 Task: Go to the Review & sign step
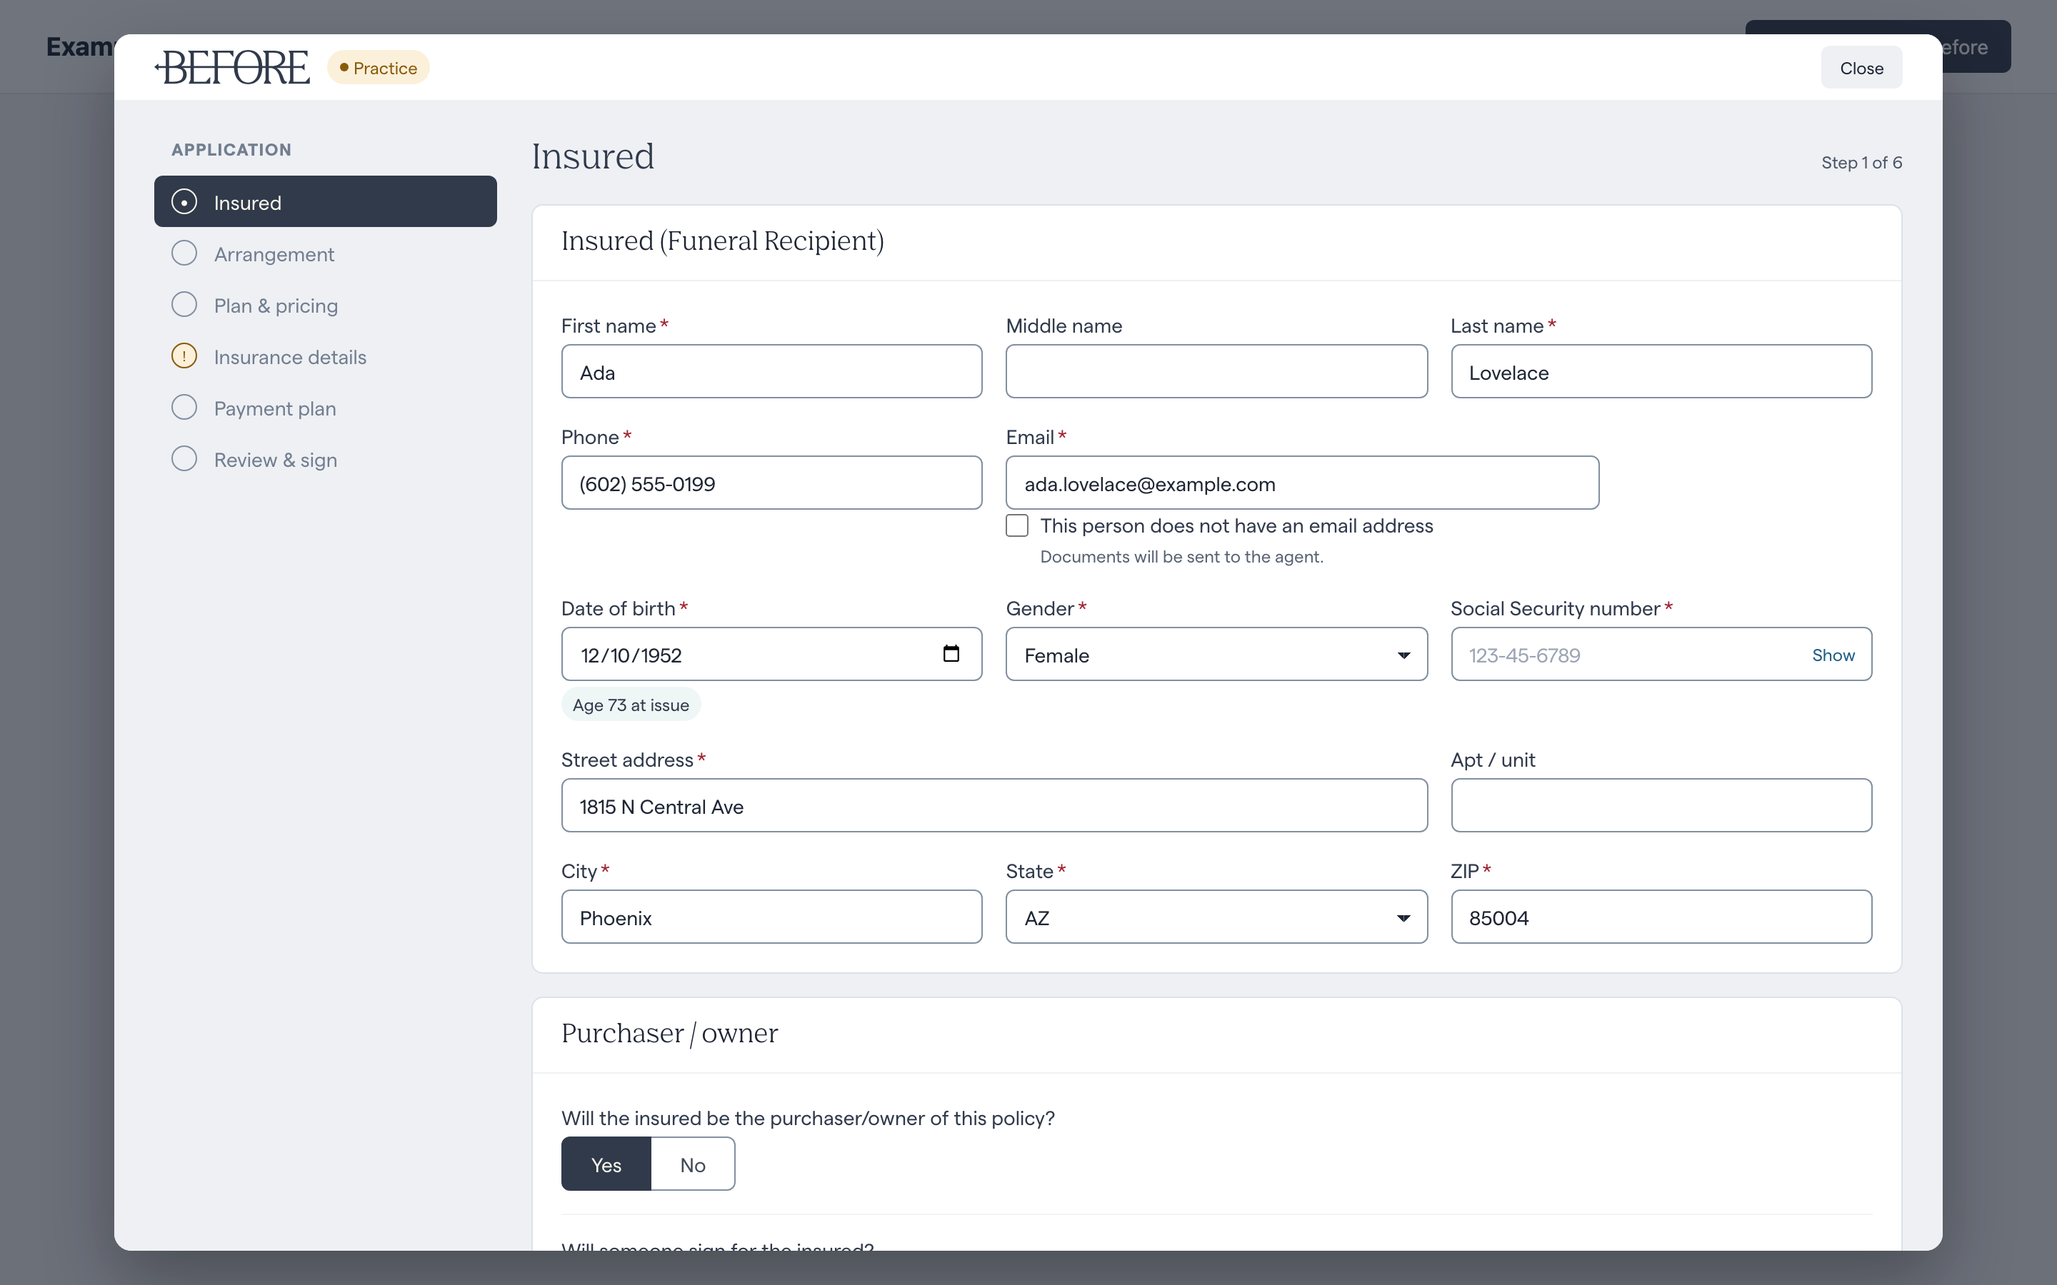(x=326, y=459)
